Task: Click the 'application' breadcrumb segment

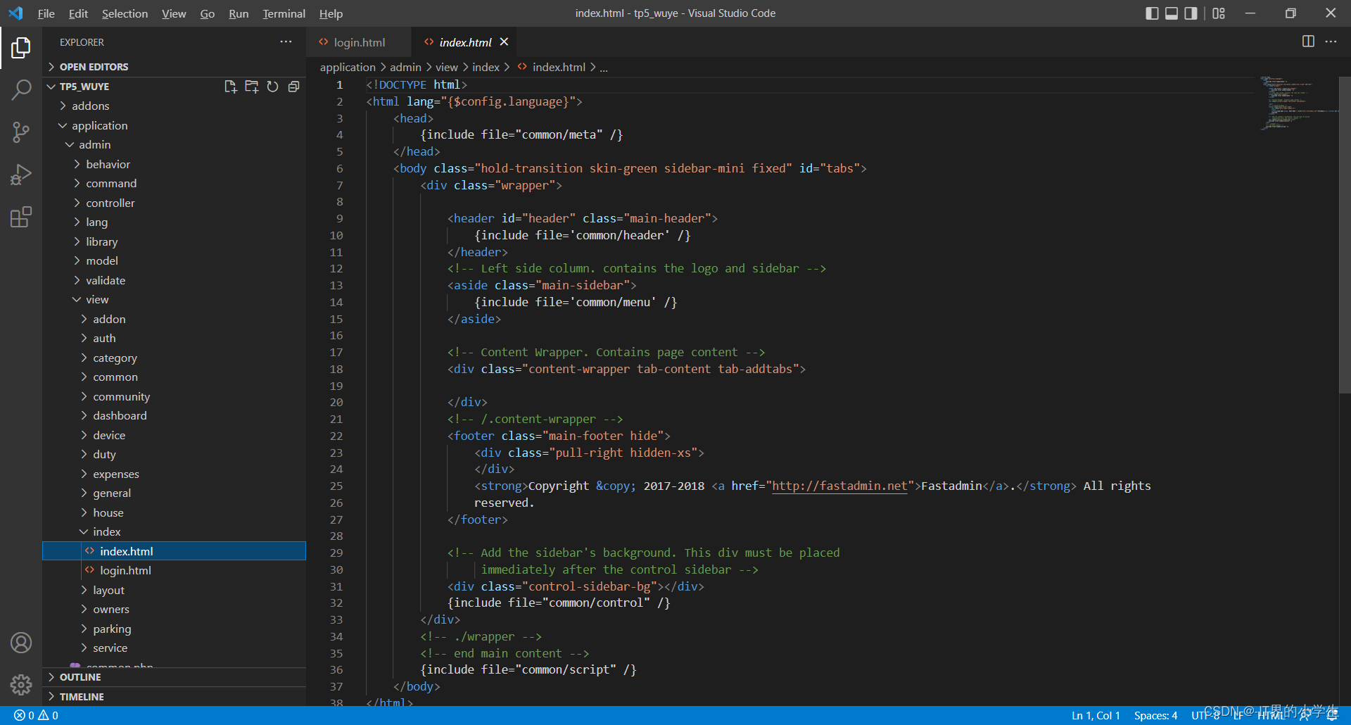Action: 348,67
